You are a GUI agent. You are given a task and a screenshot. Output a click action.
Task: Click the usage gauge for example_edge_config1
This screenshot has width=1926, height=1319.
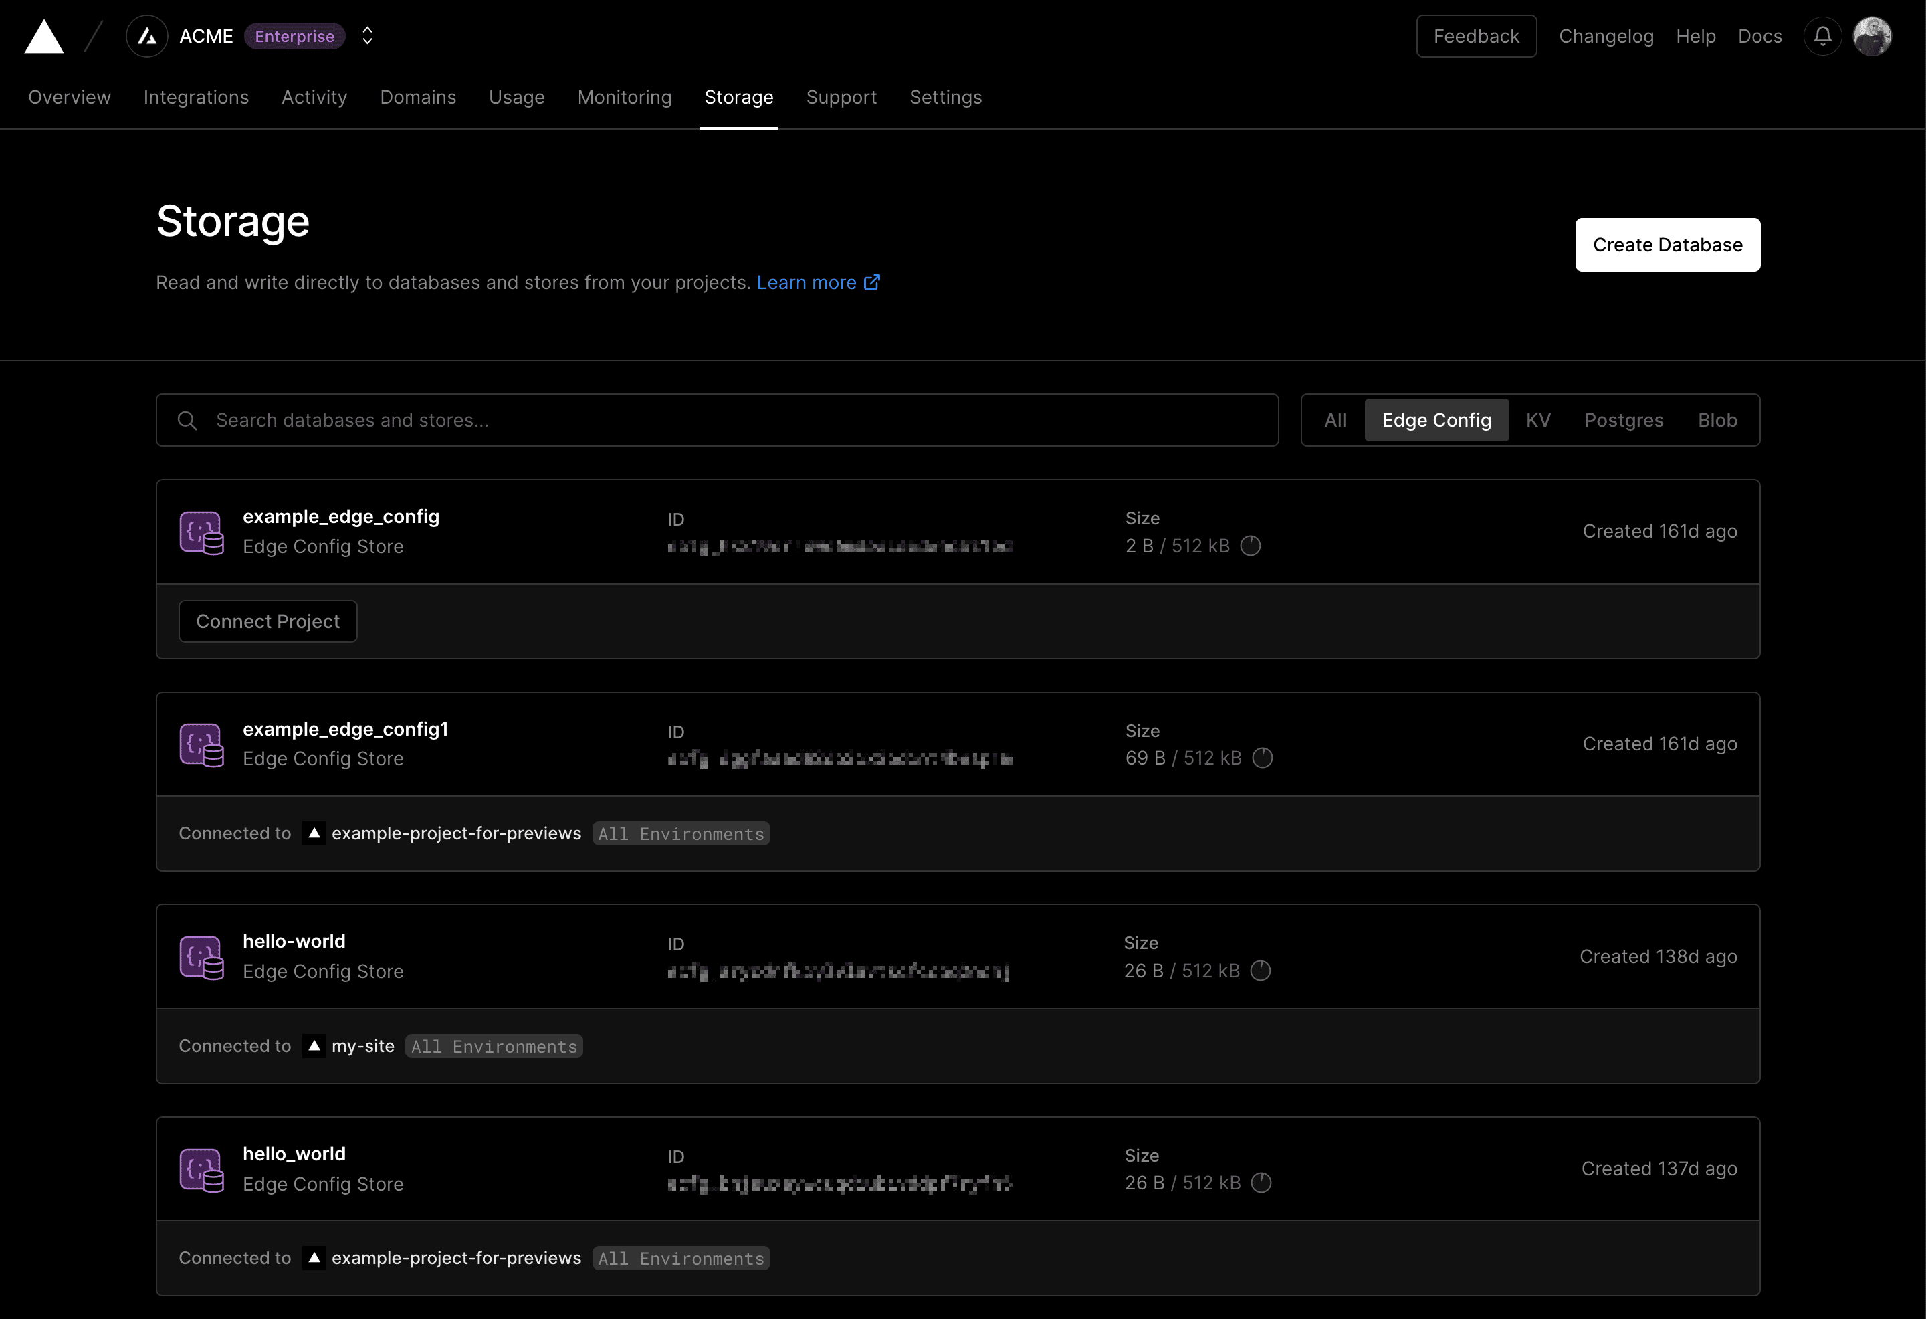tap(1261, 758)
